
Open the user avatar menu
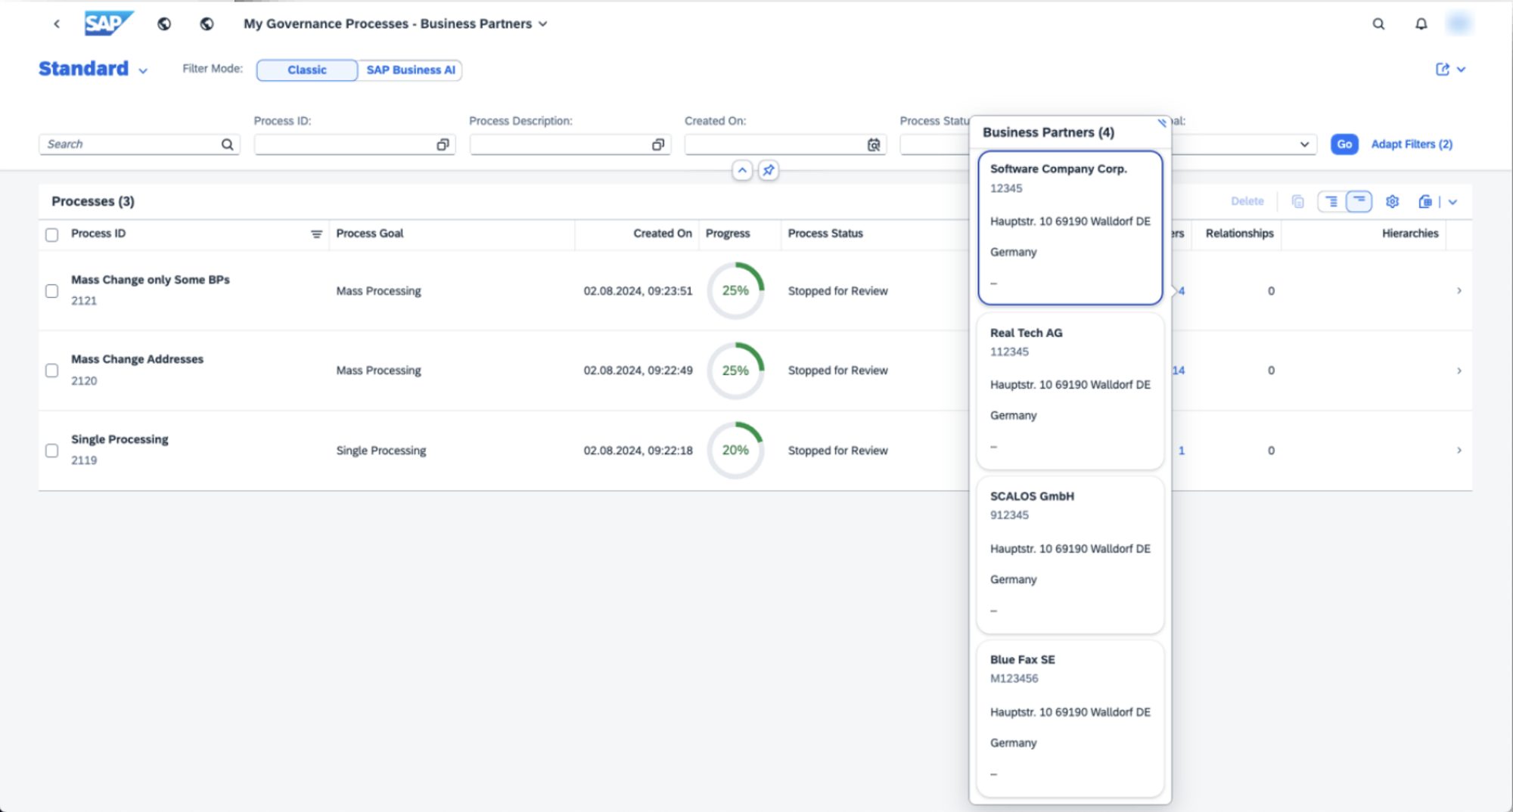(x=1459, y=23)
